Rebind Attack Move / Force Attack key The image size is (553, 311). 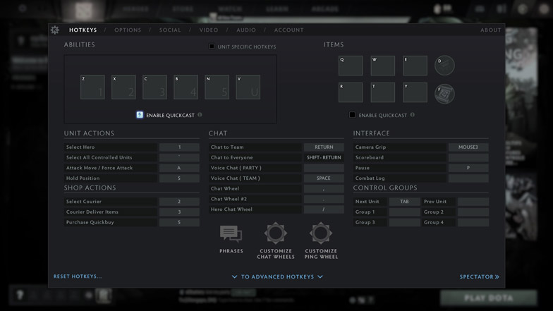click(179, 168)
